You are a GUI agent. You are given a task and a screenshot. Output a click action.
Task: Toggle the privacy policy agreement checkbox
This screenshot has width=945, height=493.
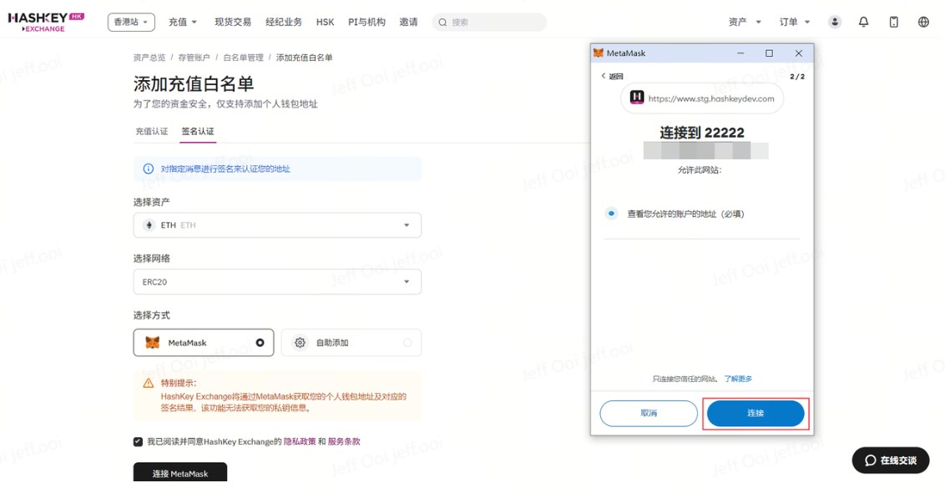coord(138,441)
